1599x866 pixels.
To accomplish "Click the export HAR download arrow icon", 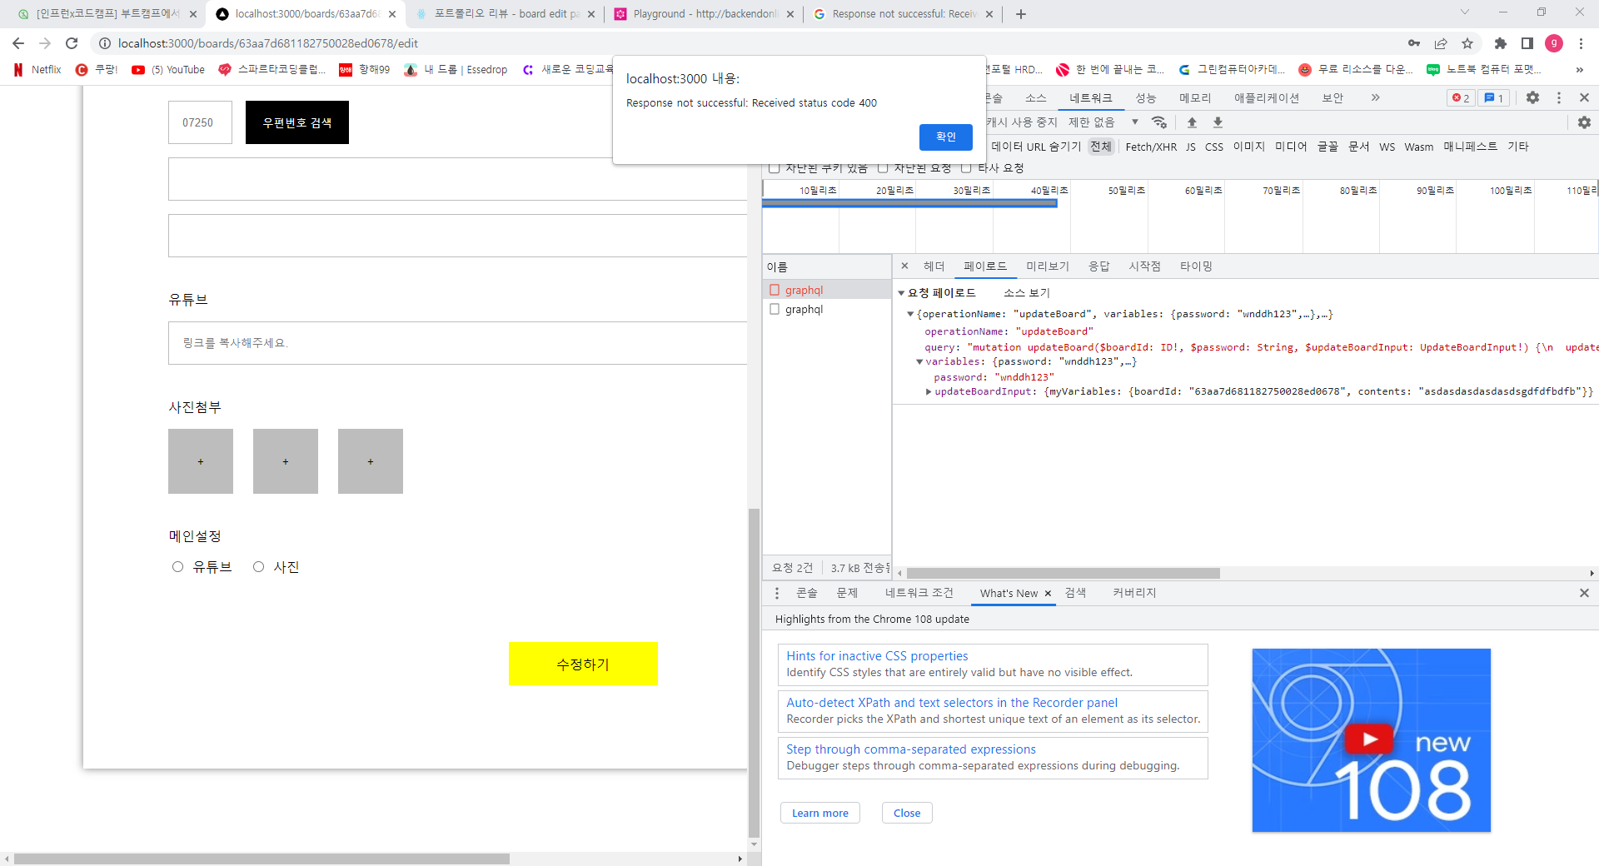I will pos(1218,122).
